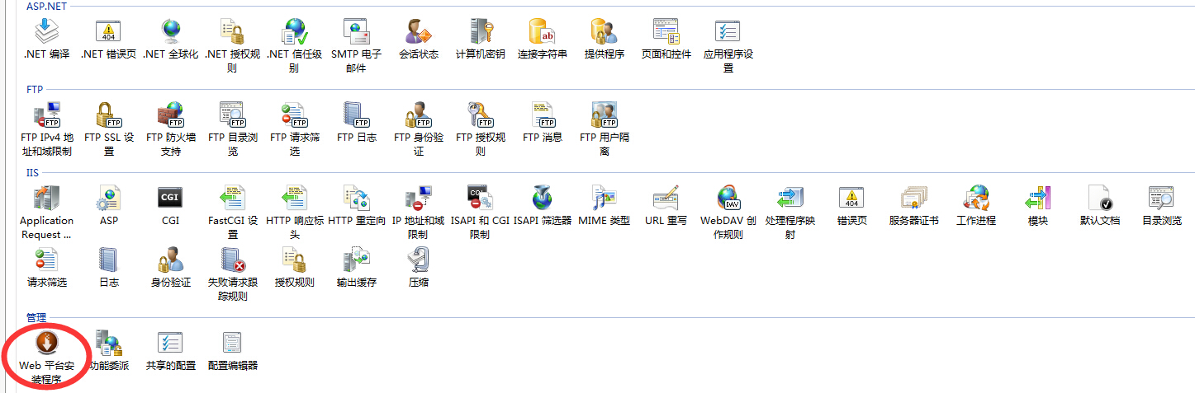This screenshot has height=393, width=1195.
Task: Select the FTP 身份验证 icon
Action: coord(419,115)
